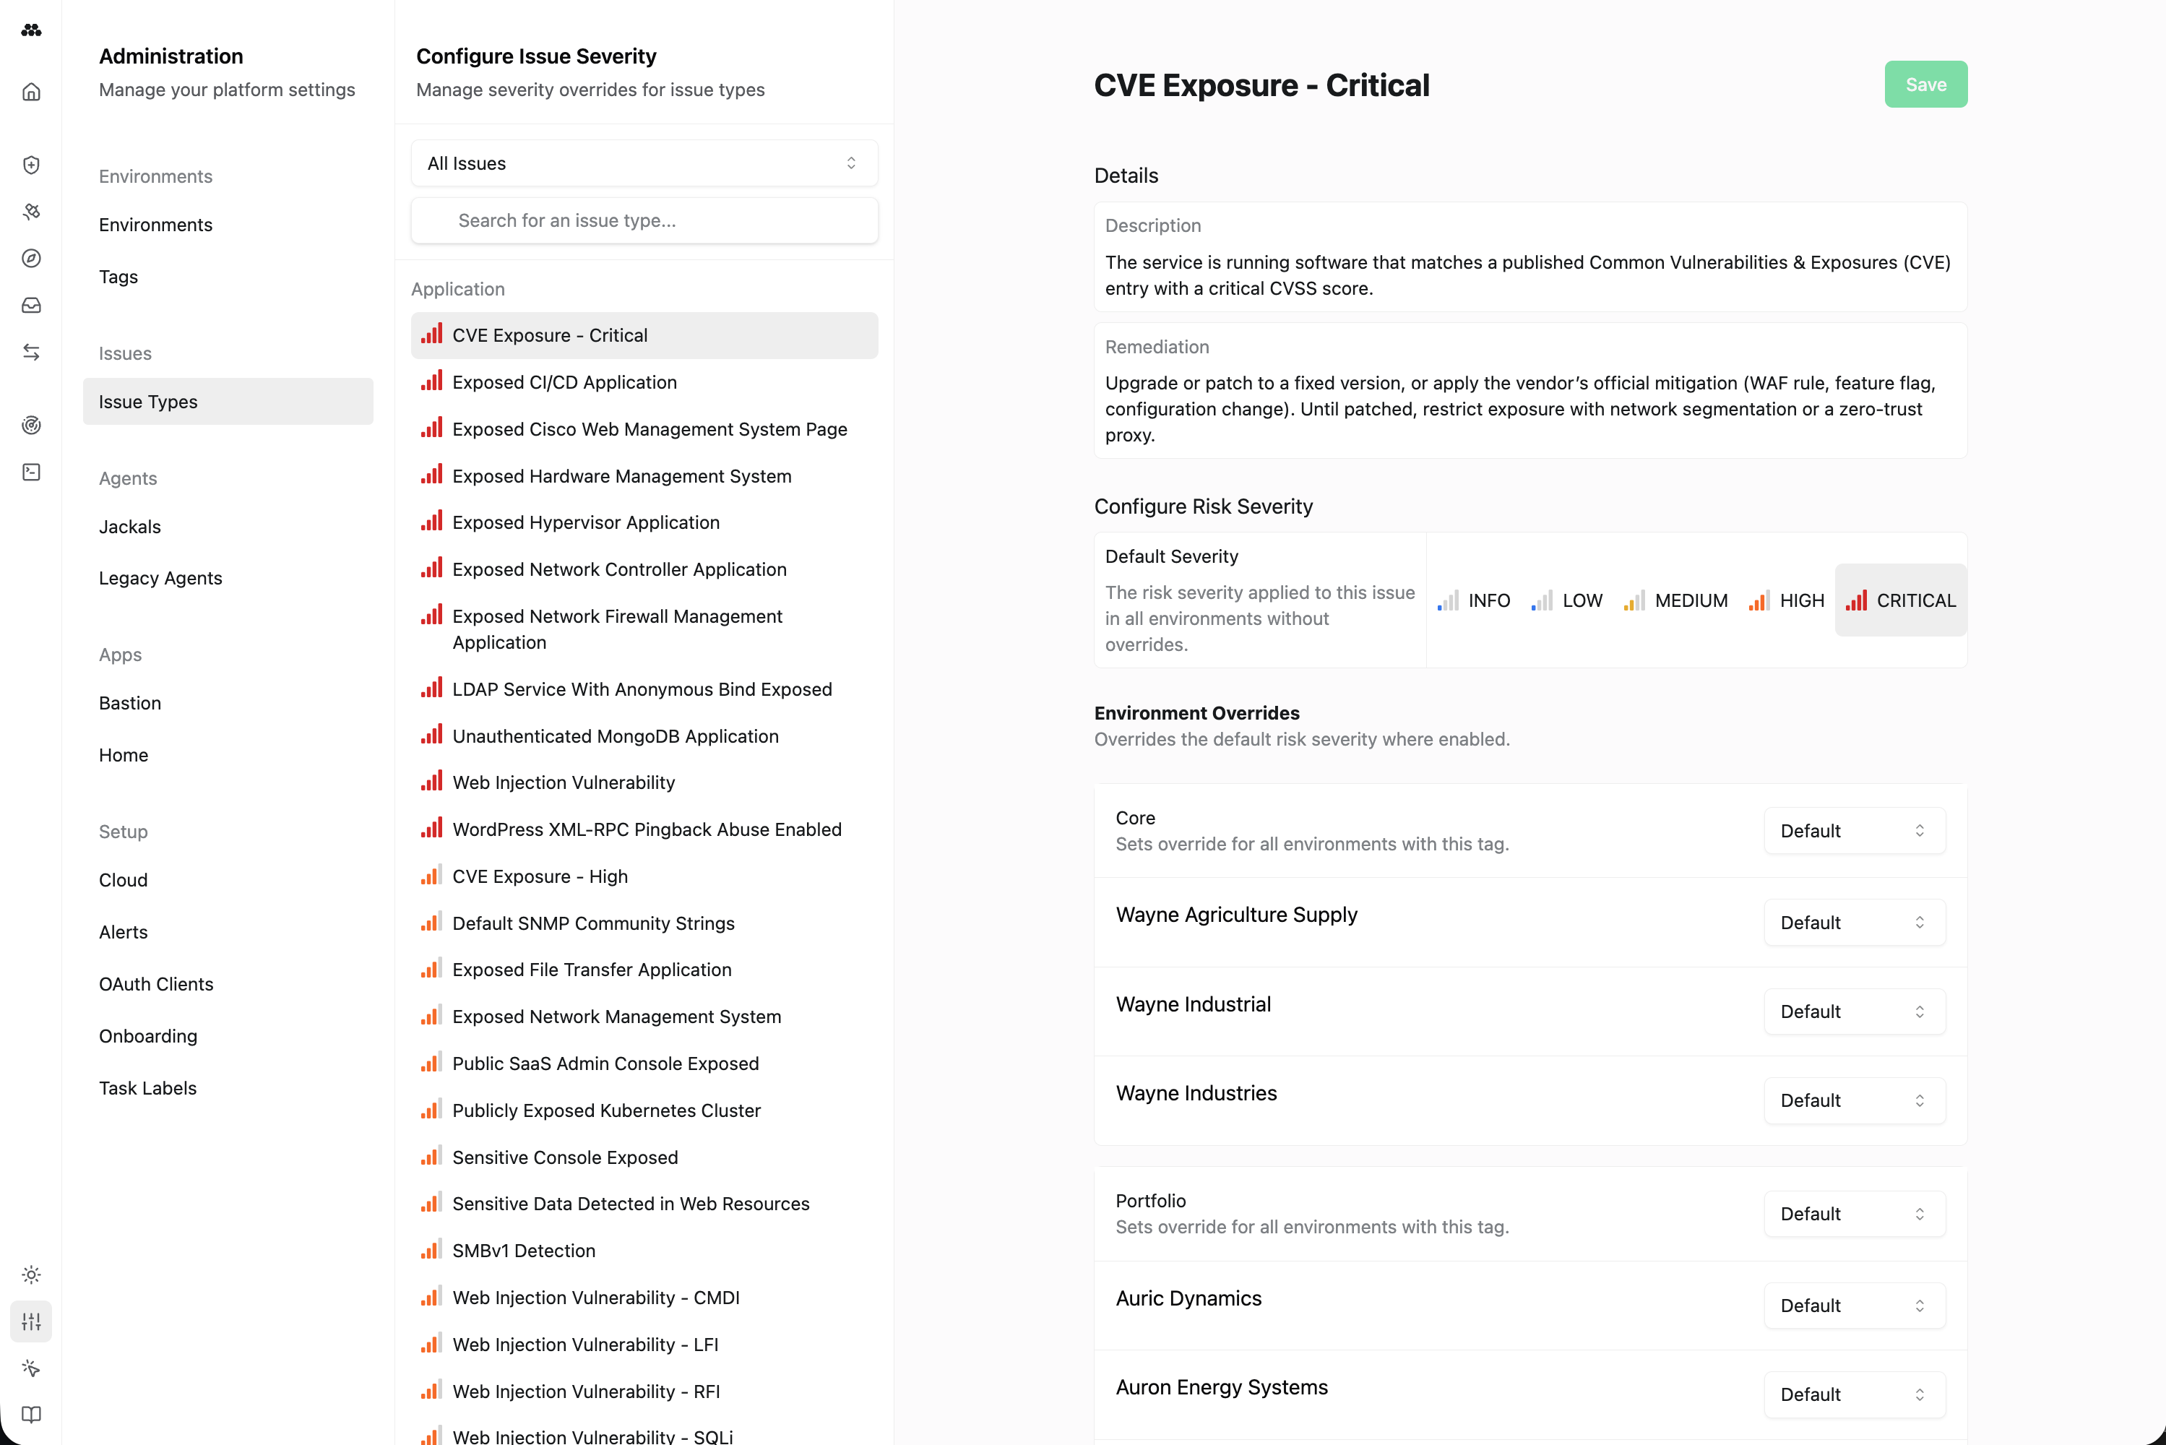Open the inbox tray icon
This screenshot has width=2166, height=1445.
(31, 306)
